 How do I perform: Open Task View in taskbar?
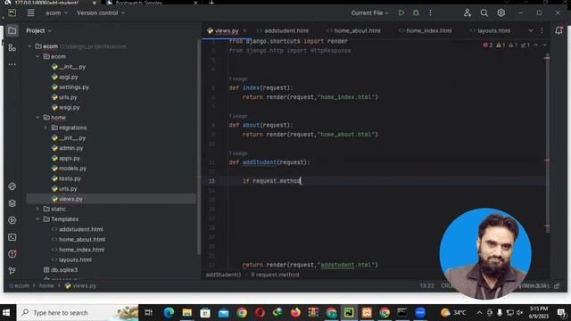(x=149, y=312)
